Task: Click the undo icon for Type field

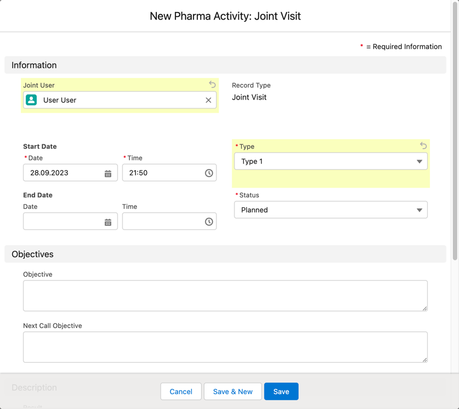Action: (423, 146)
